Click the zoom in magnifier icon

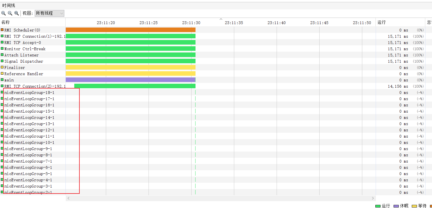[3, 13]
